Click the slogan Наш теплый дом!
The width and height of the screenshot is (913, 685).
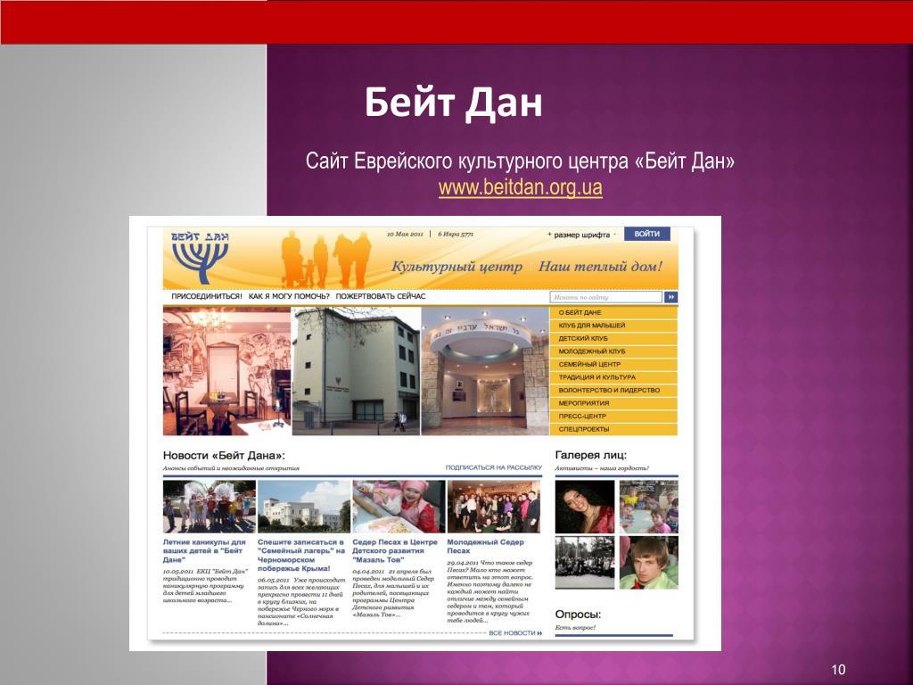600,267
